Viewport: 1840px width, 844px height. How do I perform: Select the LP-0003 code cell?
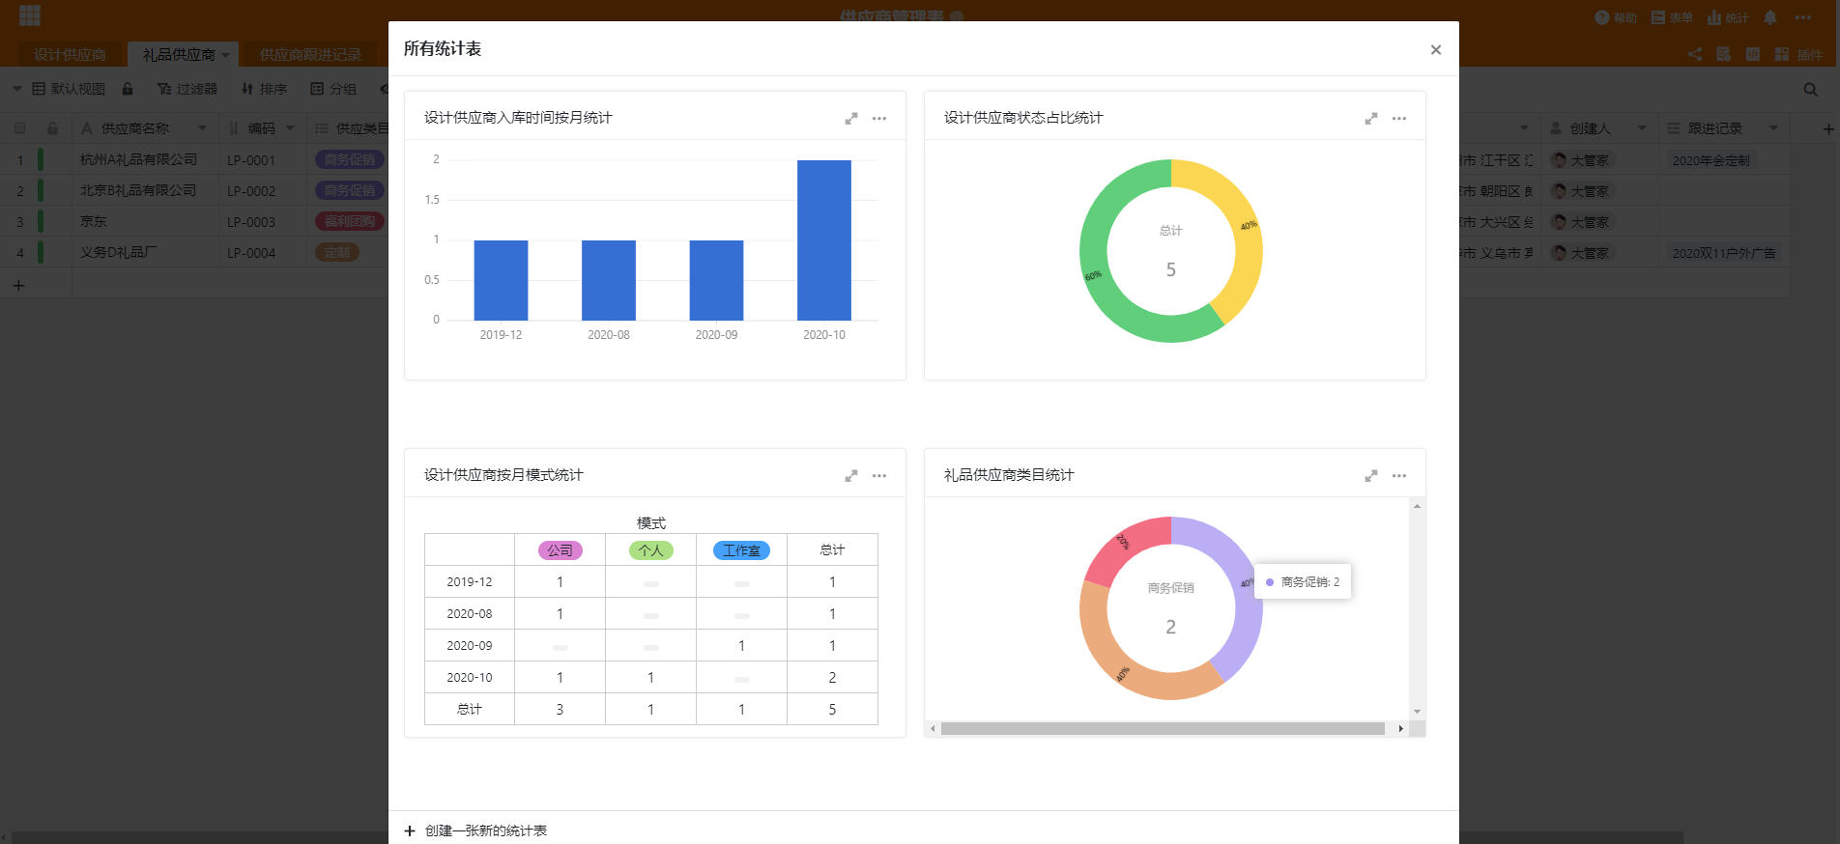coord(263,221)
